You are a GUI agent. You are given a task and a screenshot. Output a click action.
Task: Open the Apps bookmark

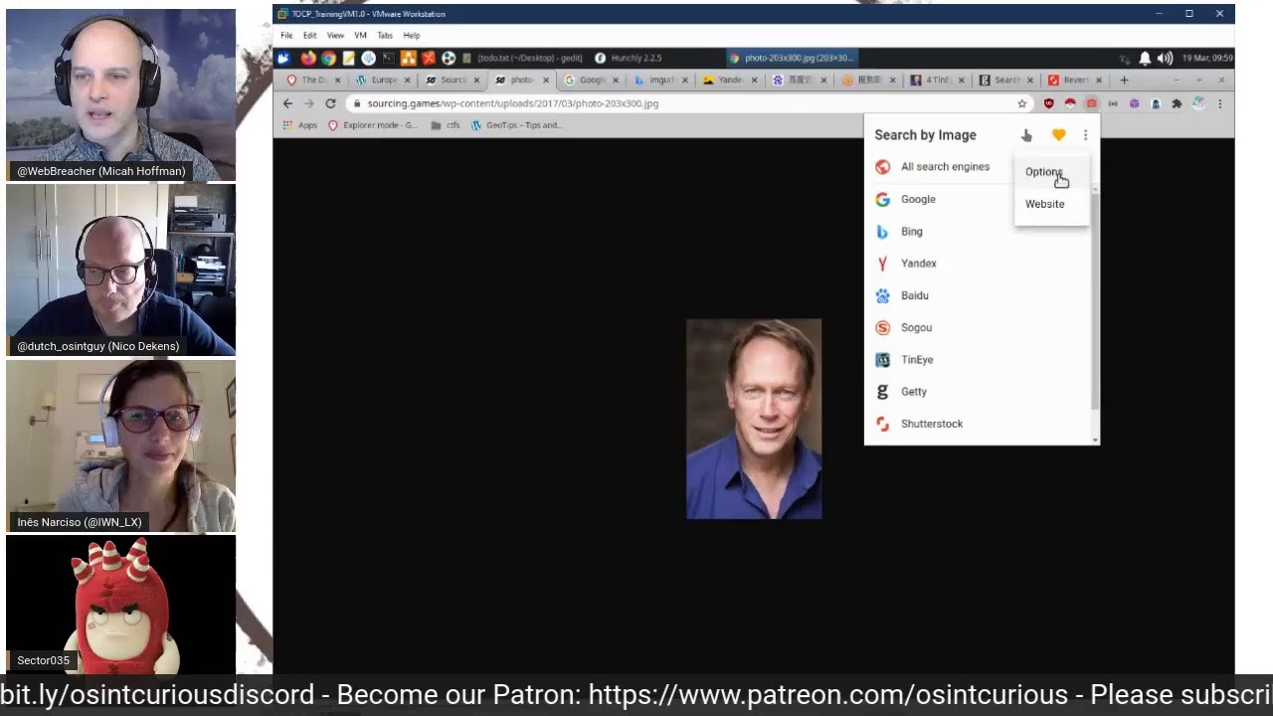point(299,125)
